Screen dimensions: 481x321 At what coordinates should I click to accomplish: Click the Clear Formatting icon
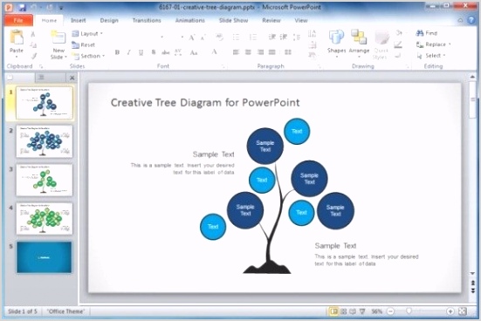pyautogui.click(x=220, y=38)
